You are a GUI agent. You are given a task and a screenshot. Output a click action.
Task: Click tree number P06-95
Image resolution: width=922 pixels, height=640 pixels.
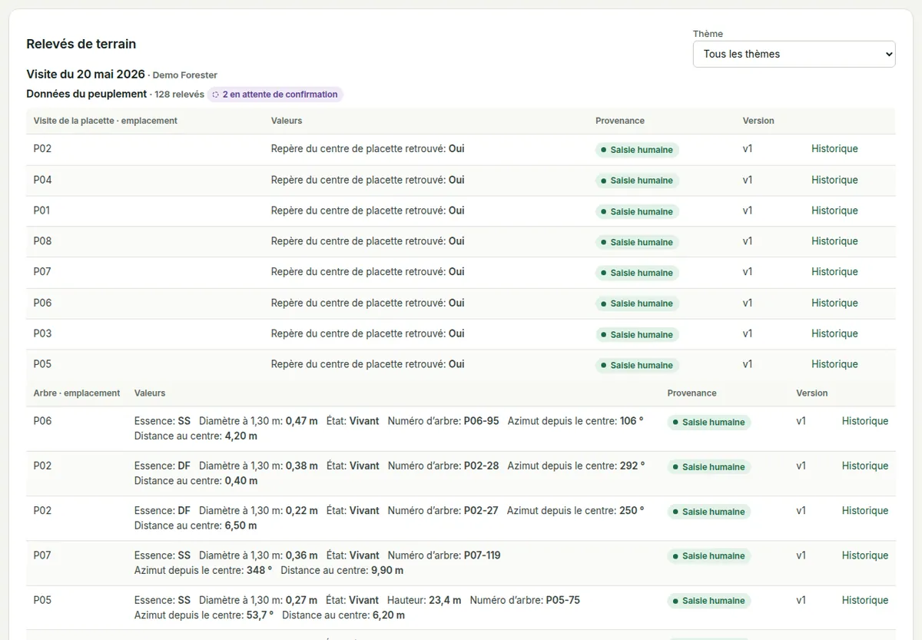pyautogui.click(x=482, y=421)
